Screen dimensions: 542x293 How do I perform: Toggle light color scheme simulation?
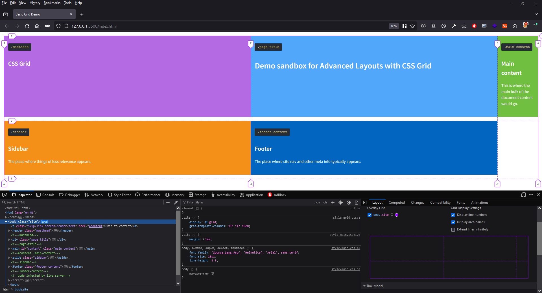(341, 203)
